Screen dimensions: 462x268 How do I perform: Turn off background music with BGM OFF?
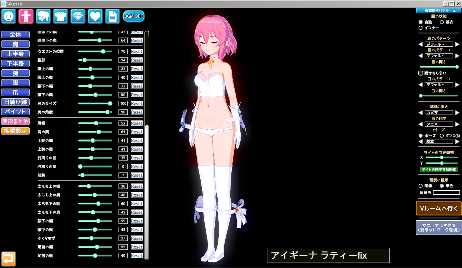pyautogui.click(x=134, y=16)
